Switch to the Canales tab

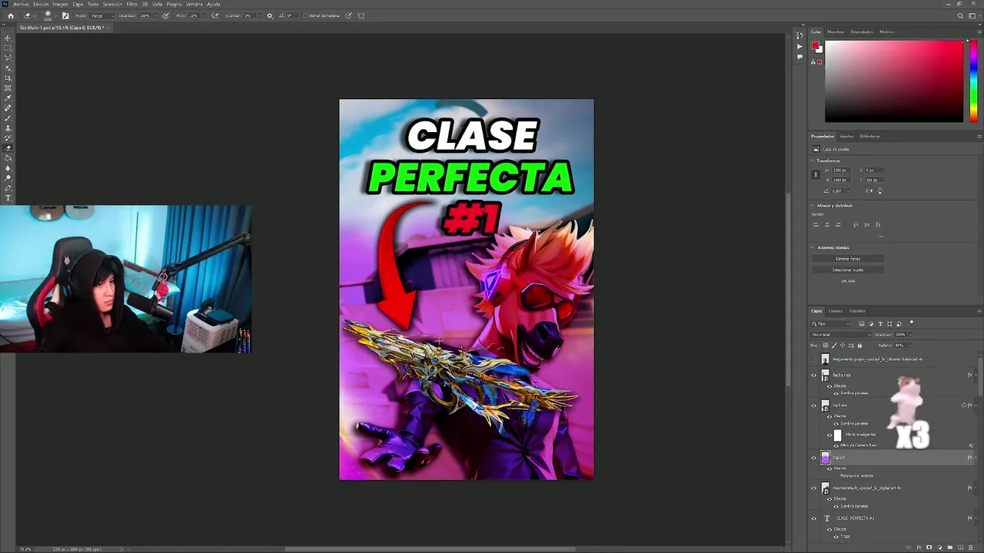tap(836, 311)
